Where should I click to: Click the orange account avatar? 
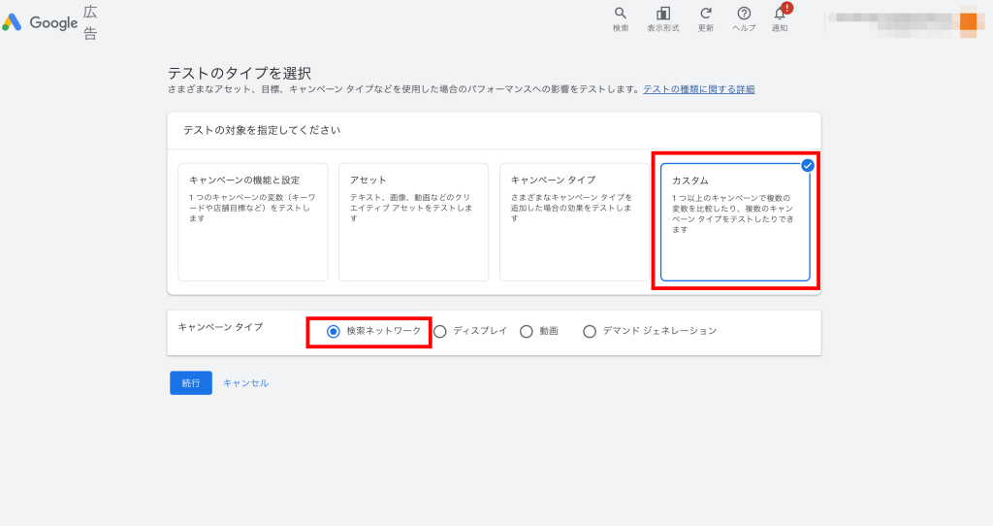(968, 21)
